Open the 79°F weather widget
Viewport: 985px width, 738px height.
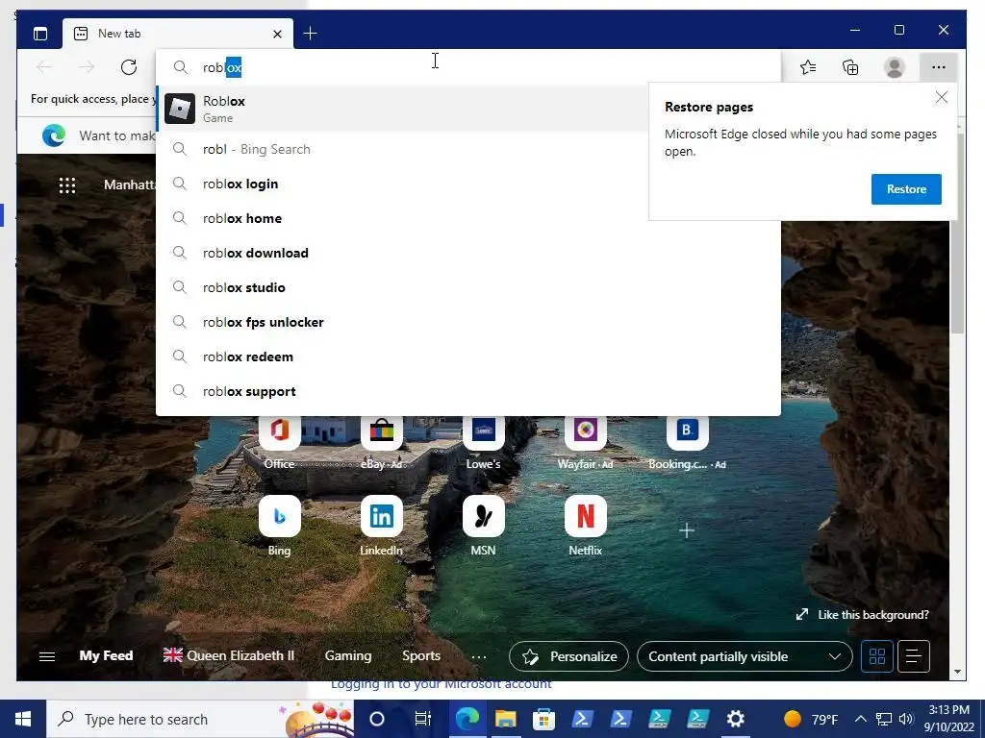[810, 719]
